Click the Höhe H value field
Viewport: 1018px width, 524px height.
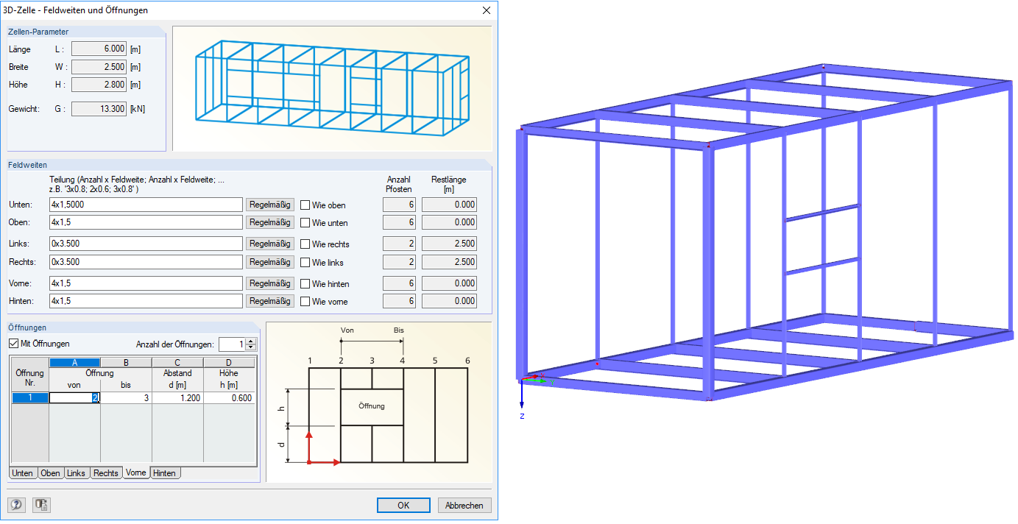[99, 85]
